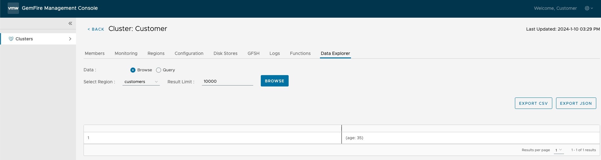Click the Cluster: Customer heading

click(x=138, y=29)
